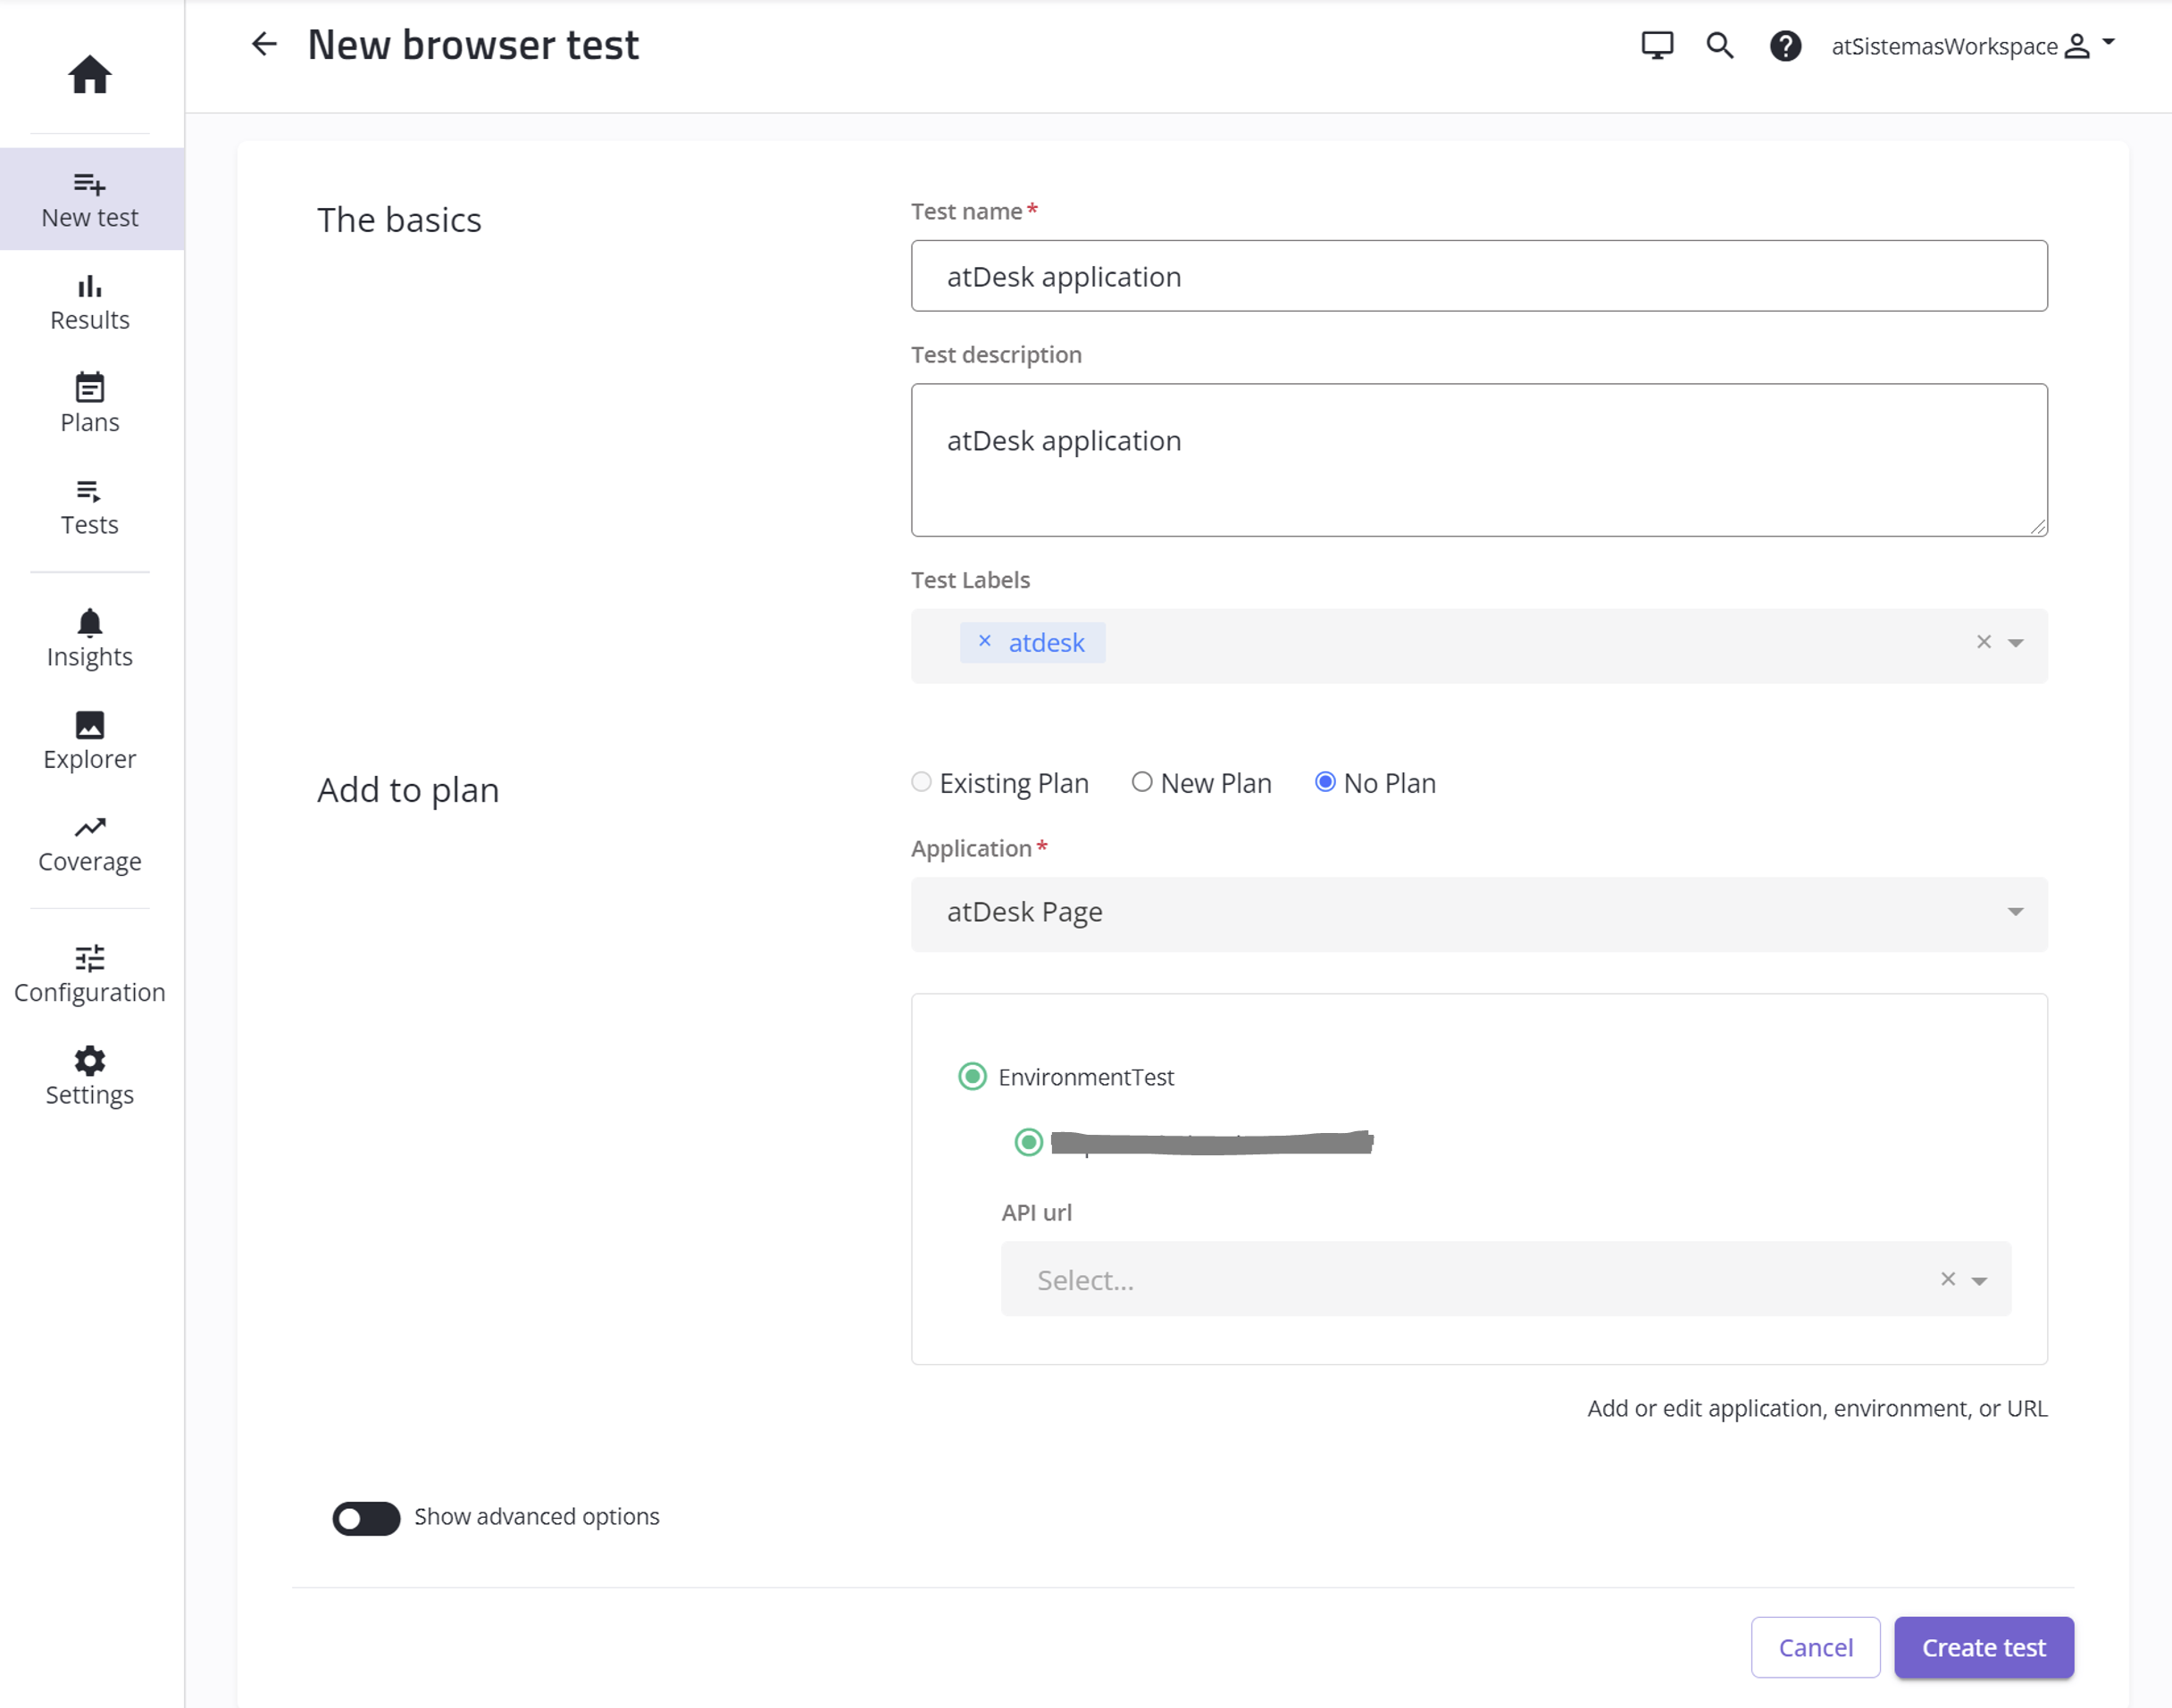Navigate to Results in sidebar

[x=90, y=302]
